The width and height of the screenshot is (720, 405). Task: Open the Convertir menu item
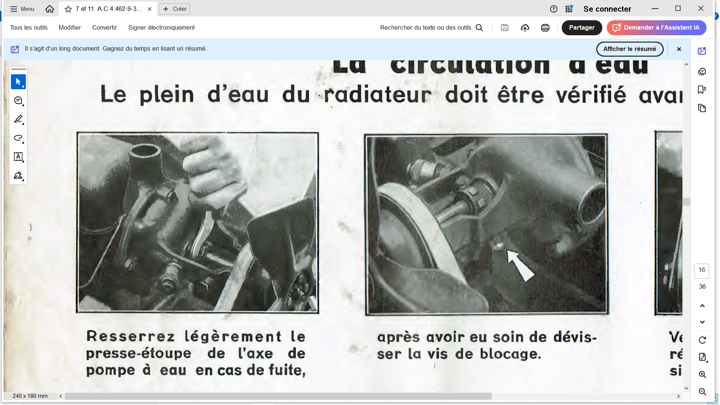tap(104, 28)
